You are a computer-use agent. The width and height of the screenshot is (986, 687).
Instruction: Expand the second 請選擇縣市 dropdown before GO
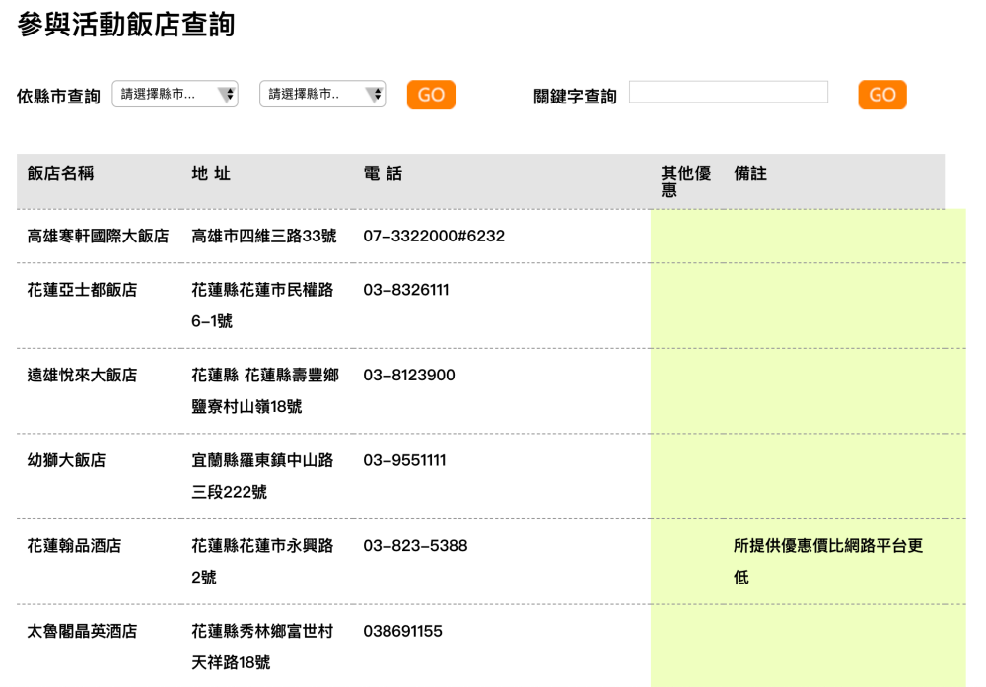coord(321,95)
